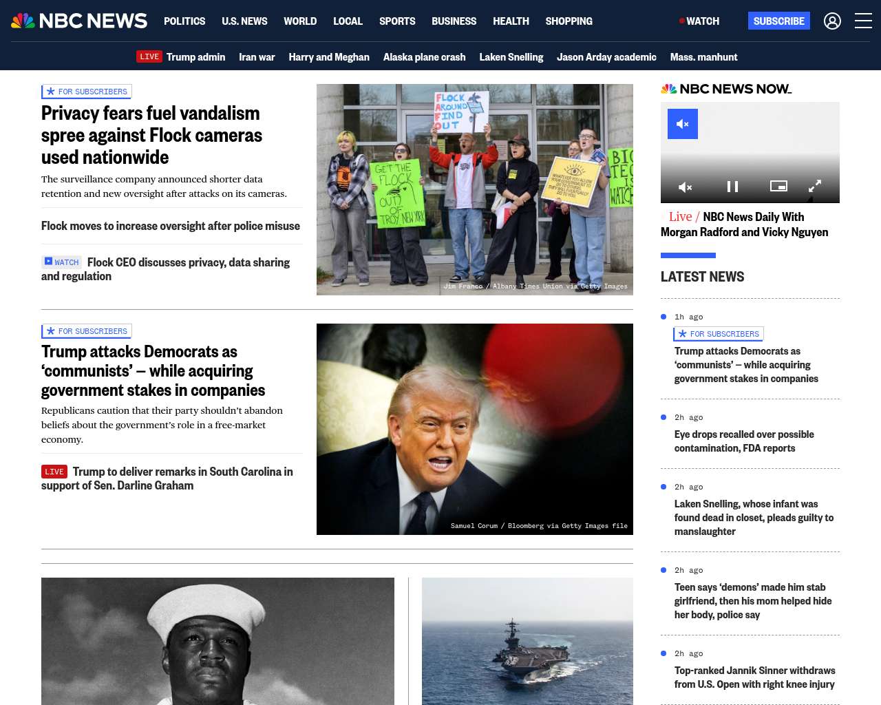The width and height of the screenshot is (881, 705).
Task: Open the Health section
Action: coord(511,21)
